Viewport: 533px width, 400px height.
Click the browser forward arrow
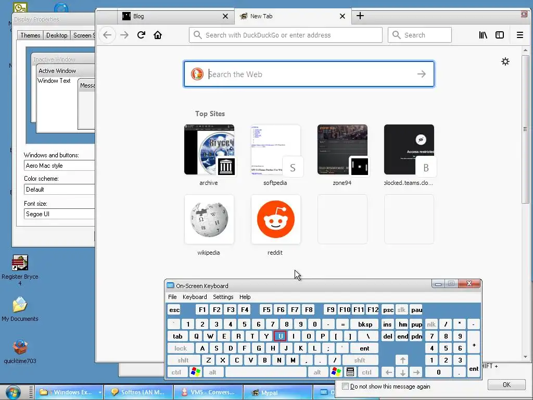click(124, 35)
